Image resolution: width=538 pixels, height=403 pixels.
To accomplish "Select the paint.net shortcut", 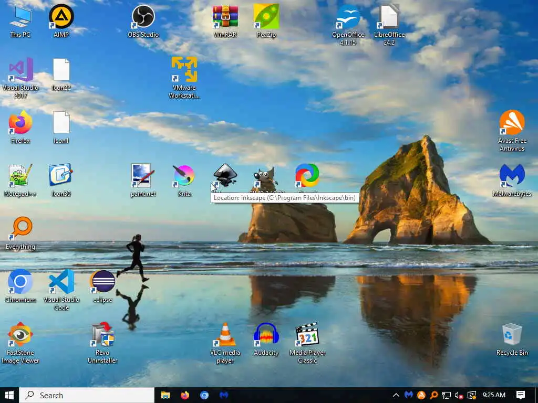I will [x=143, y=180].
